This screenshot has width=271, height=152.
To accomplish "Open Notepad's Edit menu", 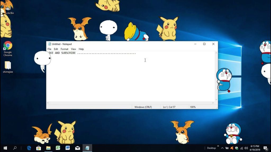I will tap(56, 49).
